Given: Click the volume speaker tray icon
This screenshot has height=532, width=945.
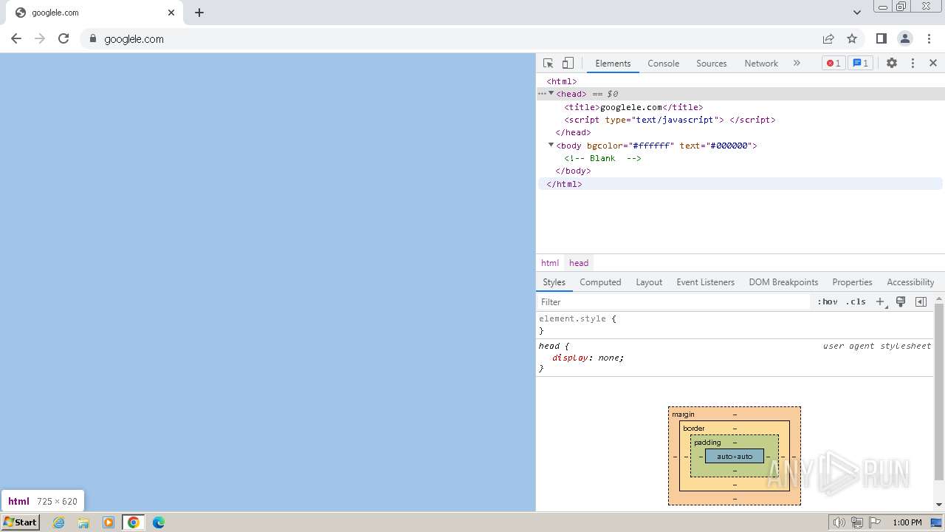Looking at the screenshot, I should [839, 522].
